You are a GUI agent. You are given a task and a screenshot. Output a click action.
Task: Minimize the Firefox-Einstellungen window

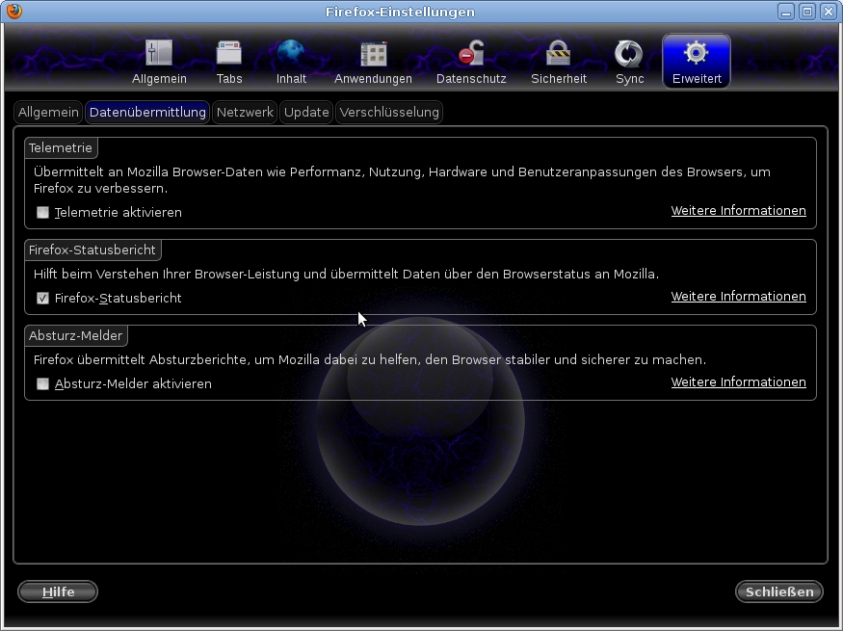point(786,12)
